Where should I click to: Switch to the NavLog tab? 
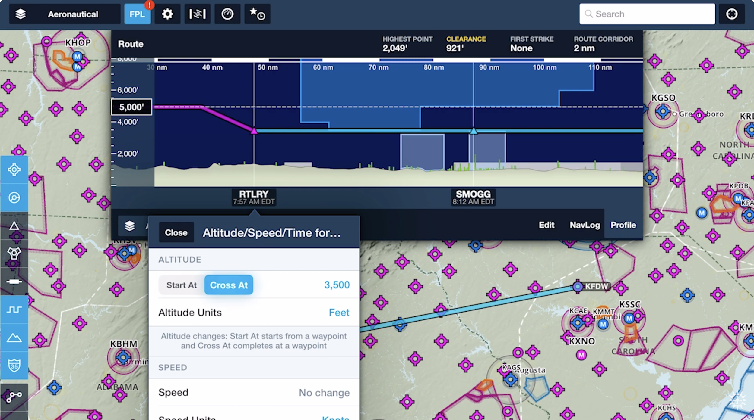pos(585,225)
